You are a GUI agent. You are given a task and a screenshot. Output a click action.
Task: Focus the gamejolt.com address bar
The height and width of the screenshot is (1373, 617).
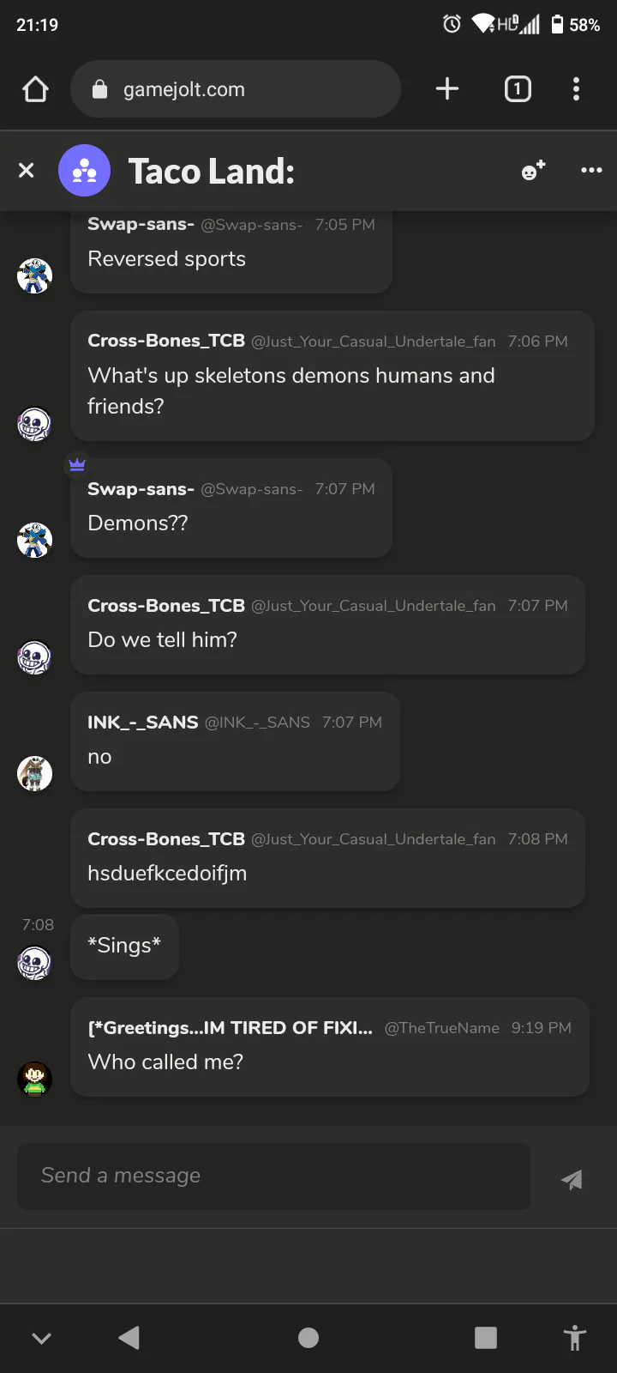click(236, 89)
